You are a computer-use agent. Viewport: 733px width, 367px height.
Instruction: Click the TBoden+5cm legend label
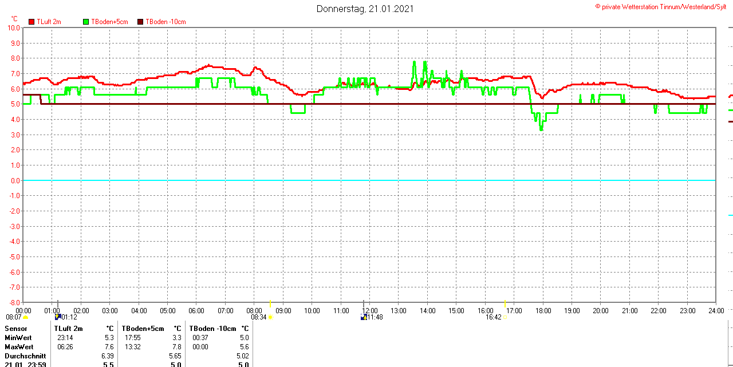[x=109, y=22]
